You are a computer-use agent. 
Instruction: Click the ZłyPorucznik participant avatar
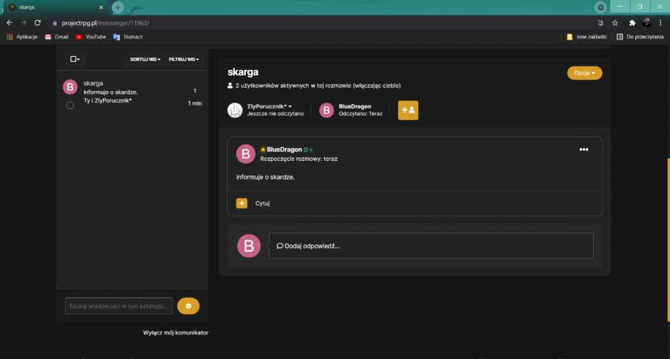pos(235,111)
